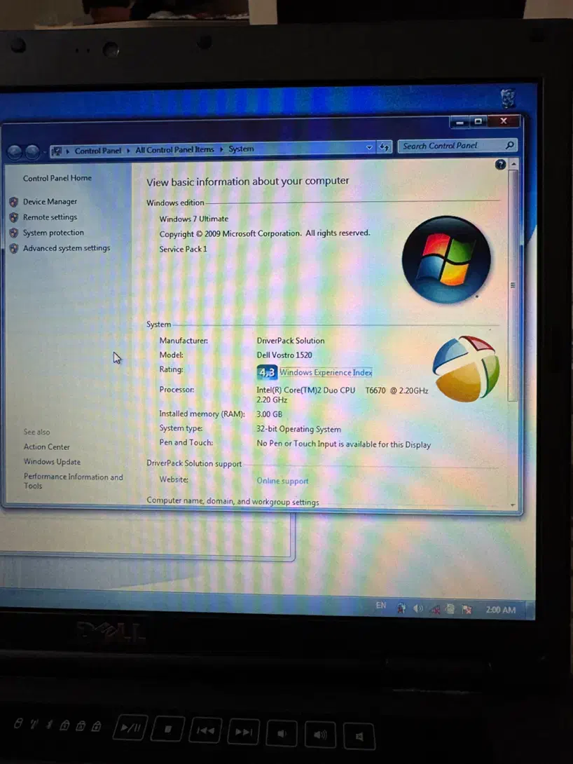Open the address bar history dropdown

(x=369, y=147)
